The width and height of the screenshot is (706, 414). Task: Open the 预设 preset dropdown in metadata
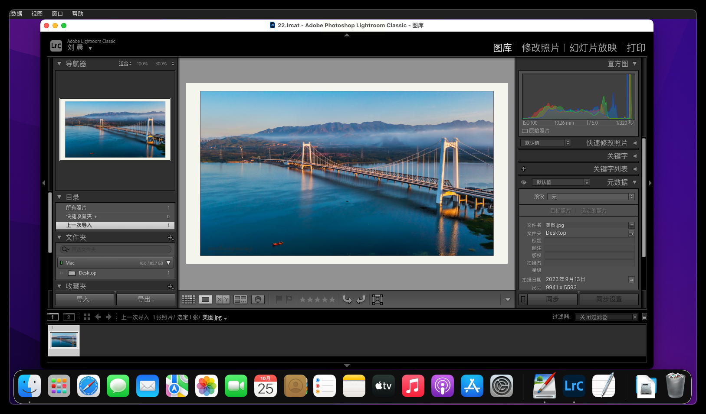591,197
